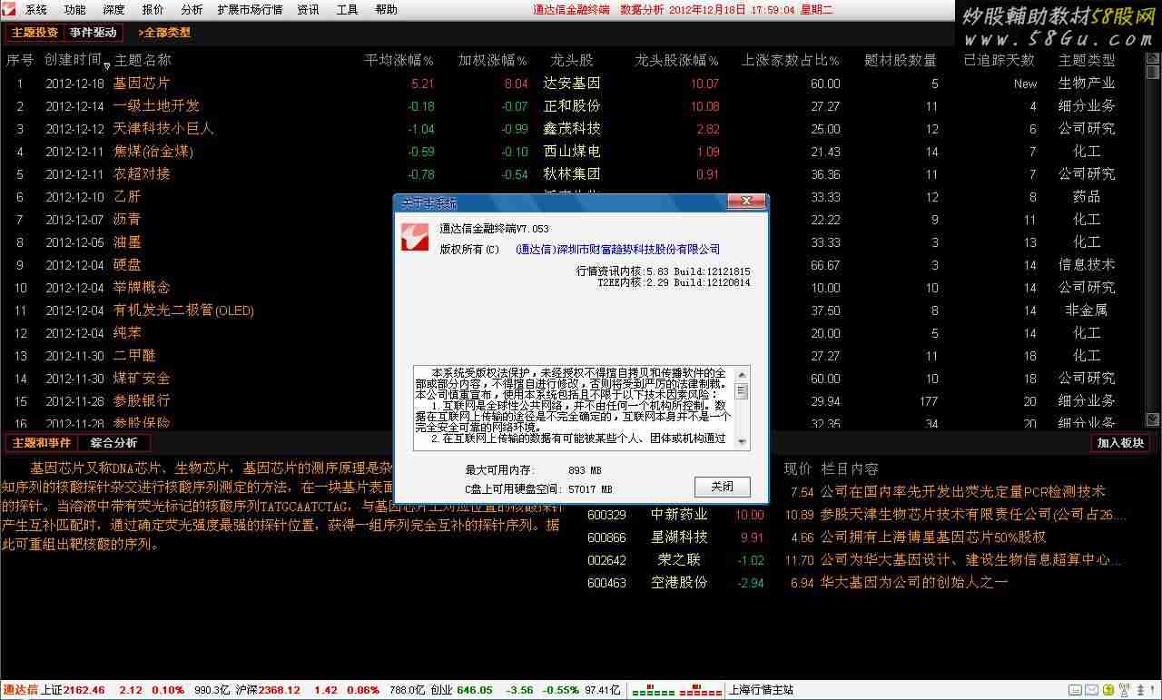Viewport: 1162px width, 700px height.
Task: Open the 工具 menu
Action: (347, 10)
